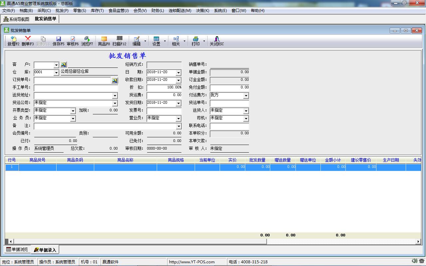This screenshot has height=266, width=426.
Task: Open the 付运费方 dropdown list
Action: (246, 96)
